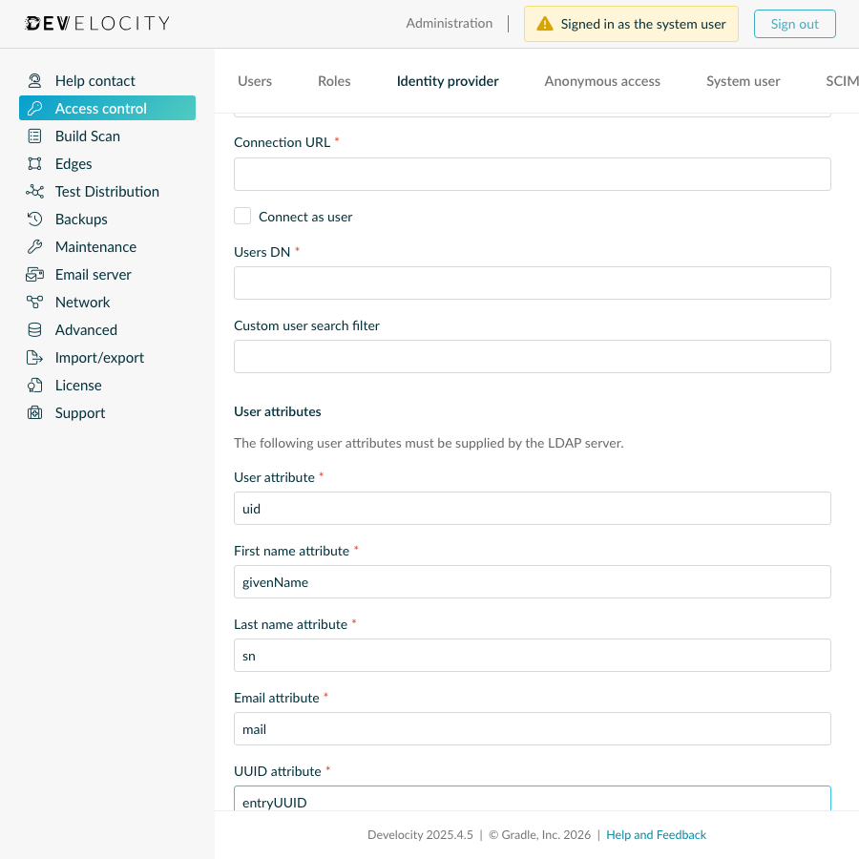The height and width of the screenshot is (859, 859).
Task: Go to Test Distribution via its sidebar icon
Action: point(34,191)
